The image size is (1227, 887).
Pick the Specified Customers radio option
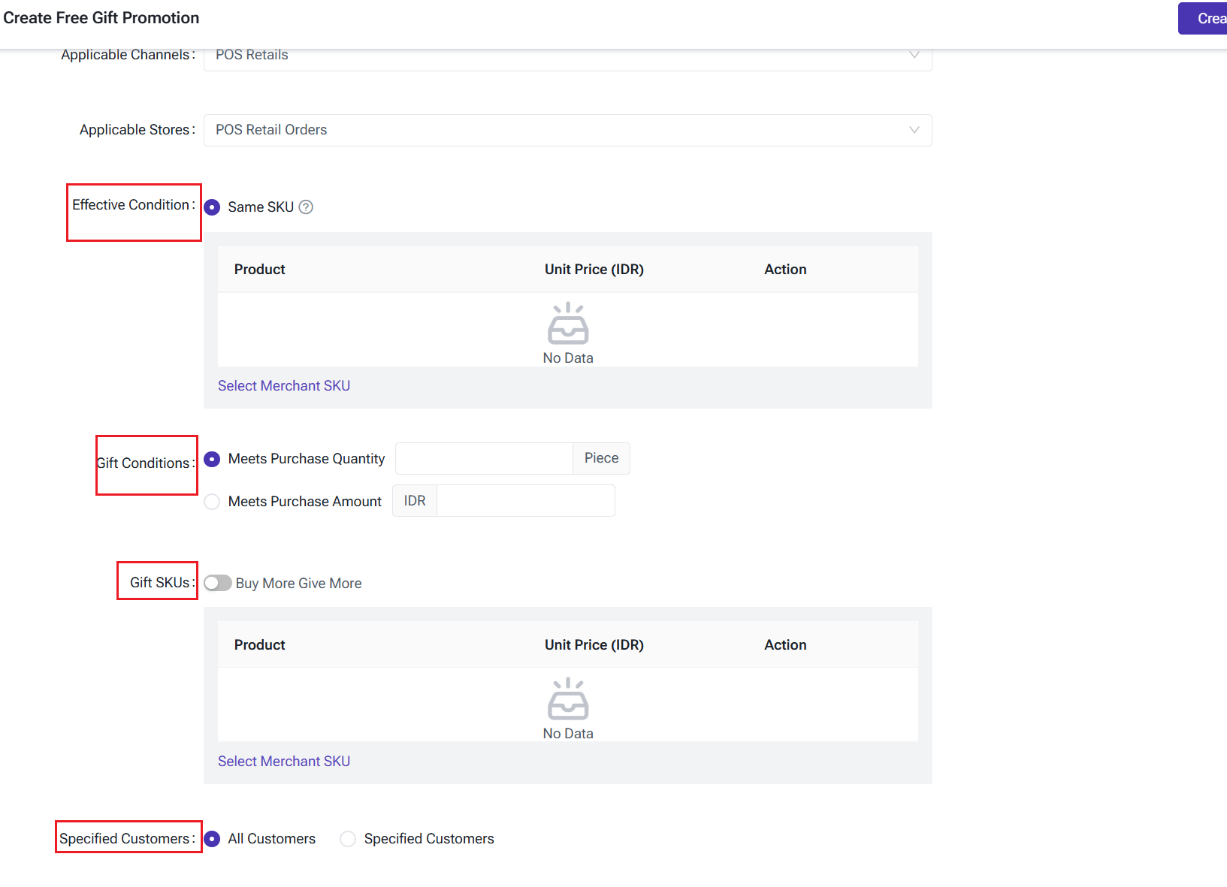(348, 839)
